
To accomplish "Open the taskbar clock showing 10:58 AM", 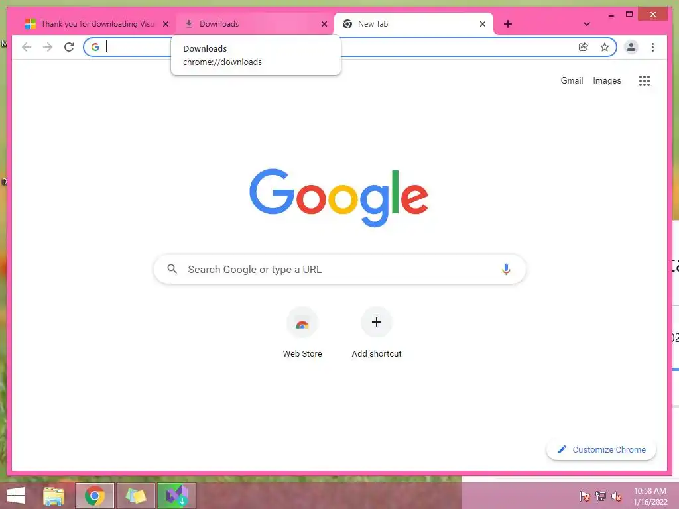I will (x=650, y=496).
